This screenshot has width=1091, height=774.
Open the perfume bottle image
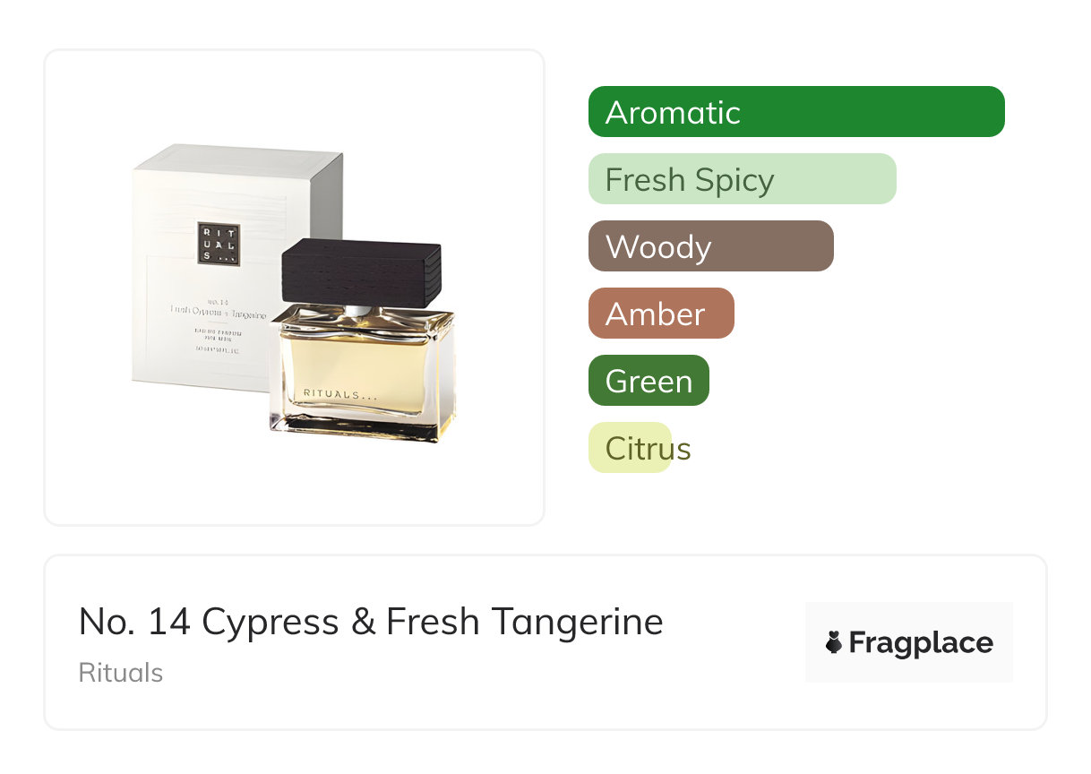363,376
